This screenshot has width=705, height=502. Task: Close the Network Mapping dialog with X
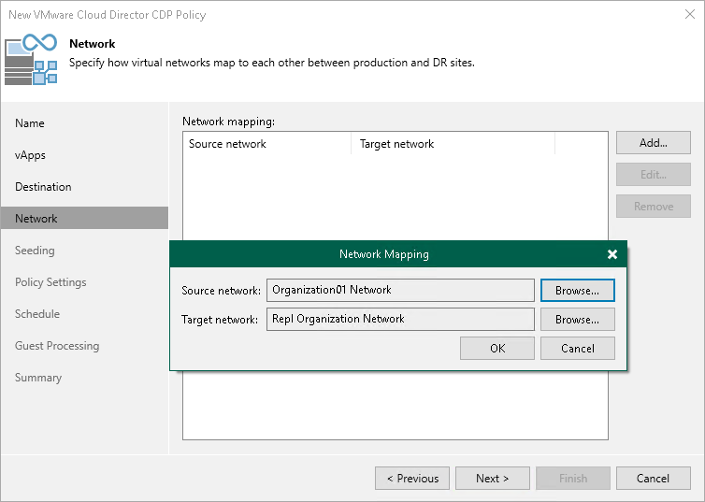coord(611,254)
